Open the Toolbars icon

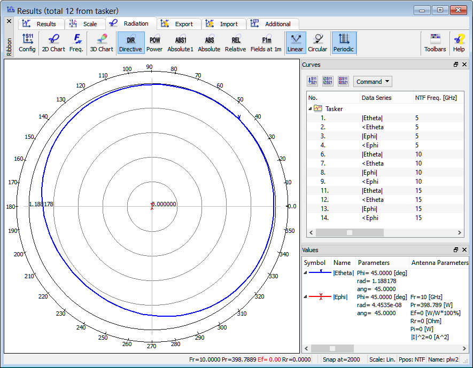click(435, 43)
